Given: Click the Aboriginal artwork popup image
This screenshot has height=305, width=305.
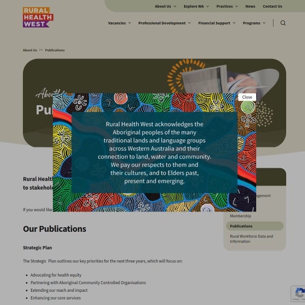Looking at the screenshot, I should click(155, 152).
